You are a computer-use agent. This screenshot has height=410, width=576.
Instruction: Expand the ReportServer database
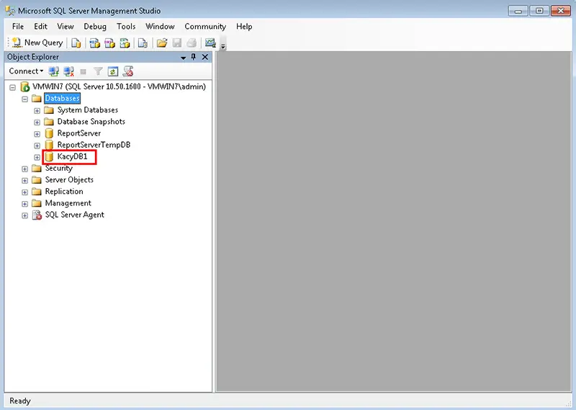[x=37, y=134]
